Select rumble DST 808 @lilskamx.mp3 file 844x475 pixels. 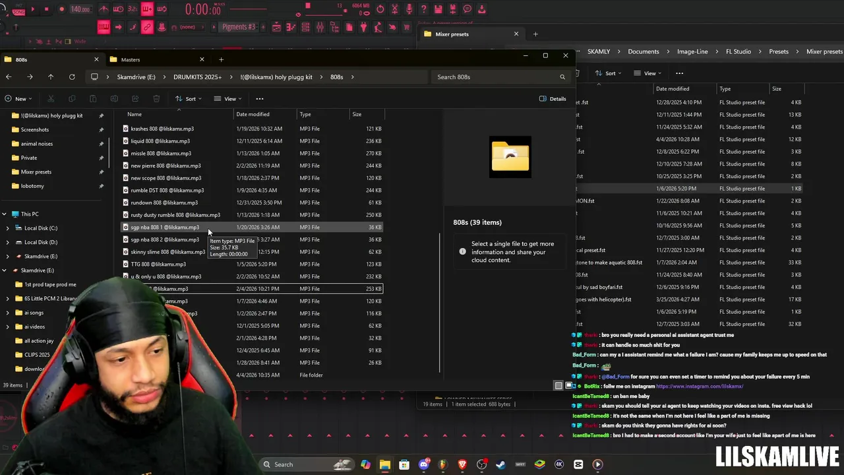[x=251, y=190]
